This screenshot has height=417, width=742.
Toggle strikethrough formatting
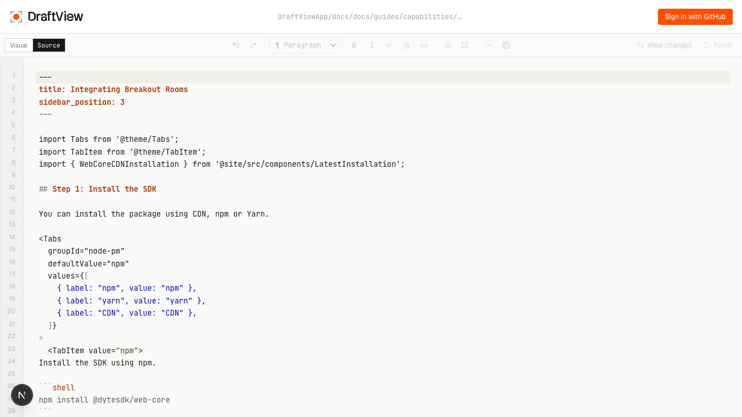tap(407, 45)
